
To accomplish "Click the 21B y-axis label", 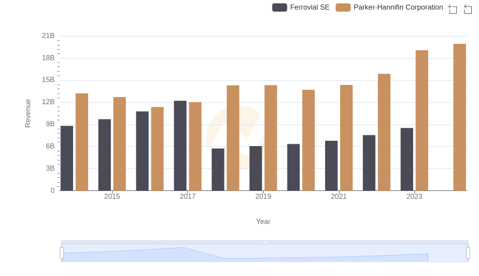I will click(48, 36).
